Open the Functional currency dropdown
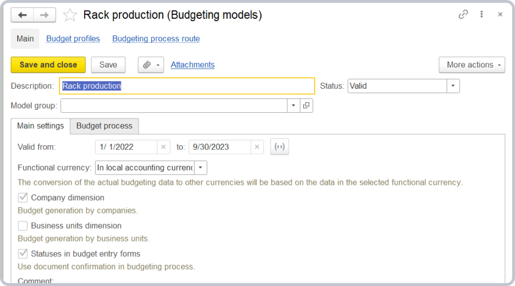Screen dimensions: 515x286 click(200, 168)
